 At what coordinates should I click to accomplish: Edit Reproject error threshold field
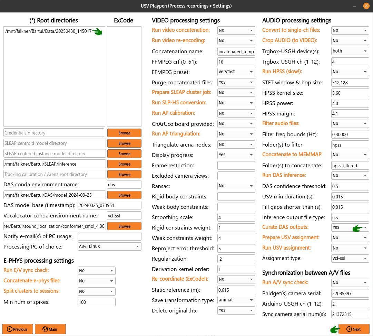(x=236, y=248)
